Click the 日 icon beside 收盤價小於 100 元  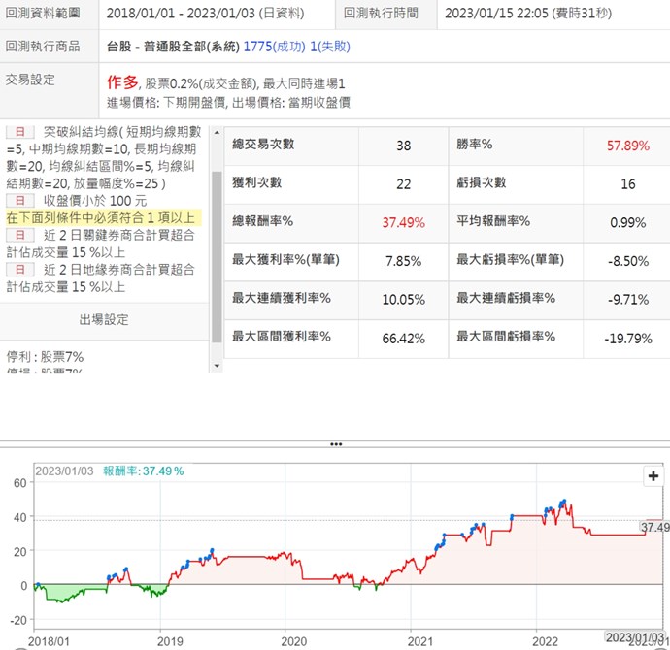19,200
